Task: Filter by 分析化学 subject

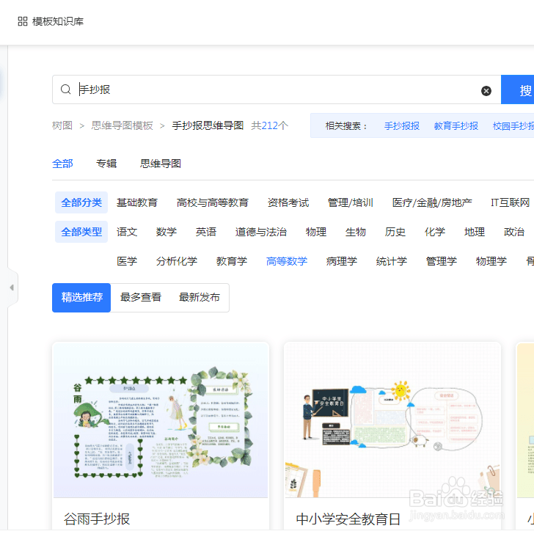Action: coord(177,261)
